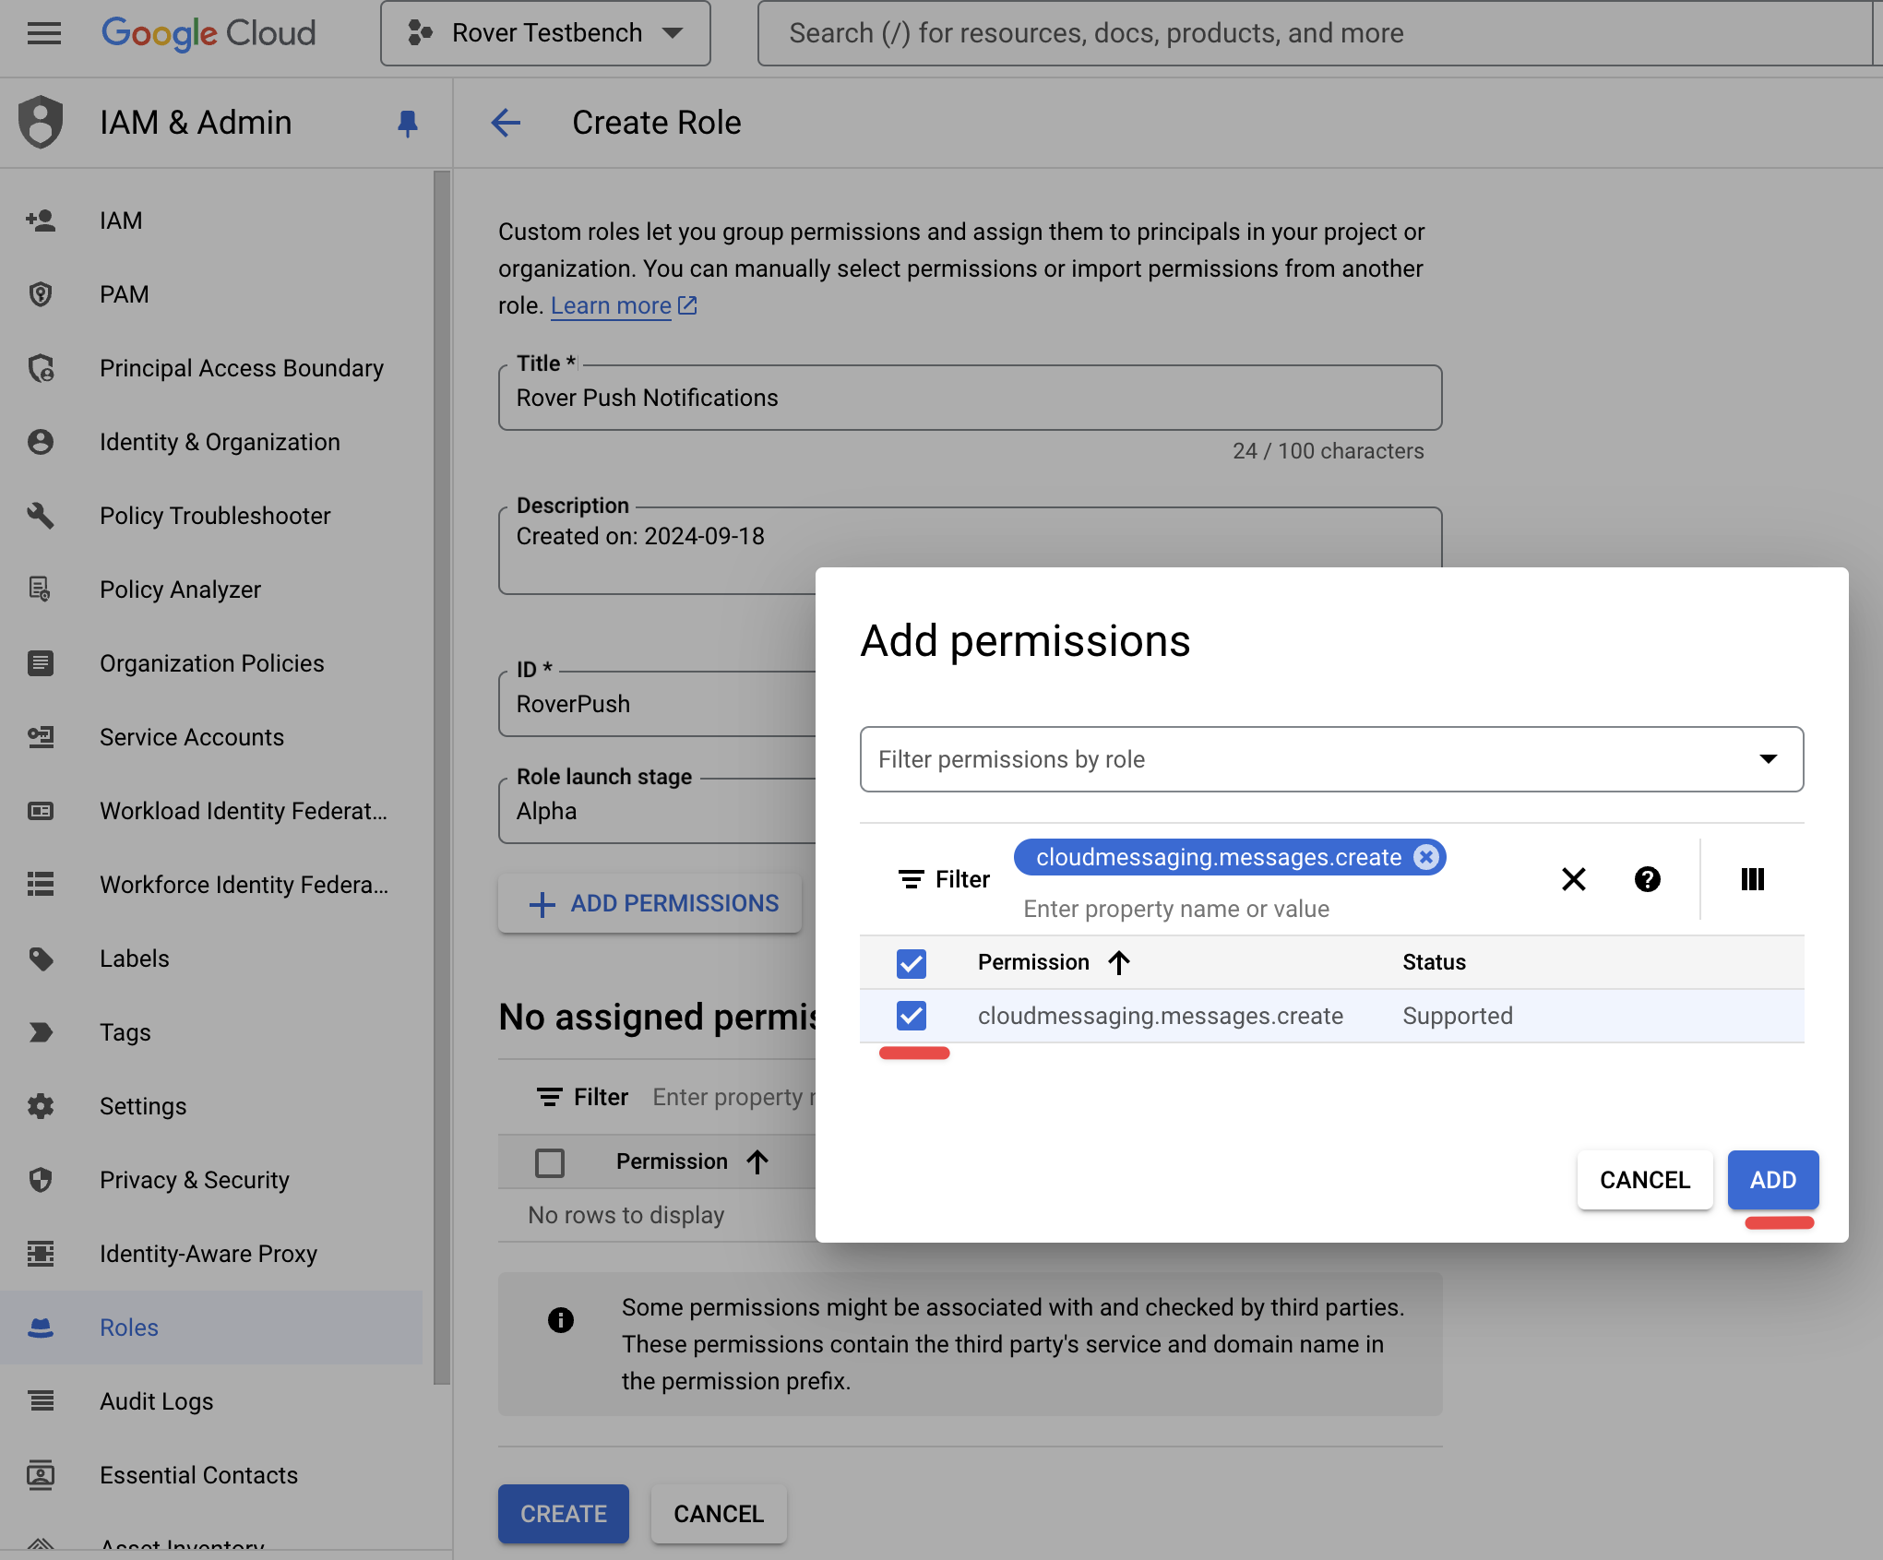Image resolution: width=1883 pixels, height=1560 pixels.
Task: Select the IAM menu item
Action: (x=121, y=219)
